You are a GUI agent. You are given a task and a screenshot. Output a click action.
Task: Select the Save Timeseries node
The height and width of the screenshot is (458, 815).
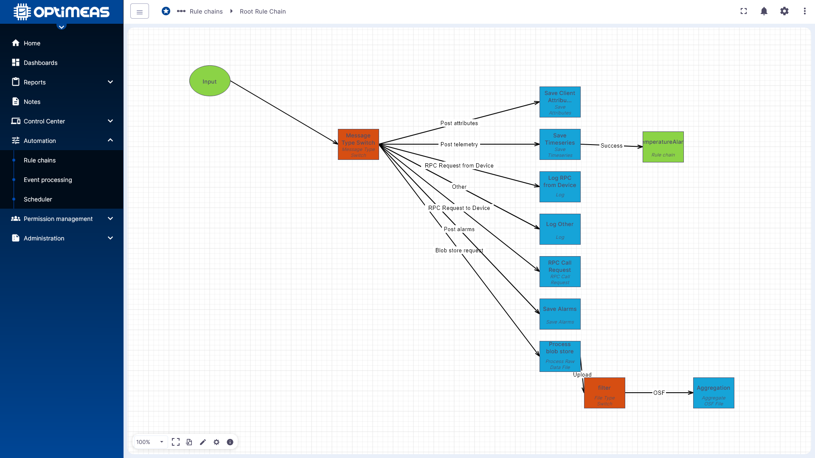click(560, 144)
